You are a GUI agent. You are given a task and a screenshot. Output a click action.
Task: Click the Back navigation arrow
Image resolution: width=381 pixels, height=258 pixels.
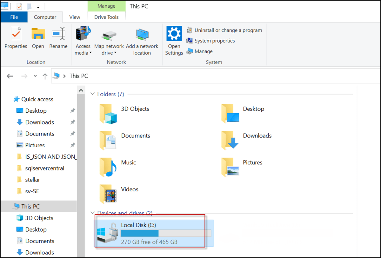(10, 76)
